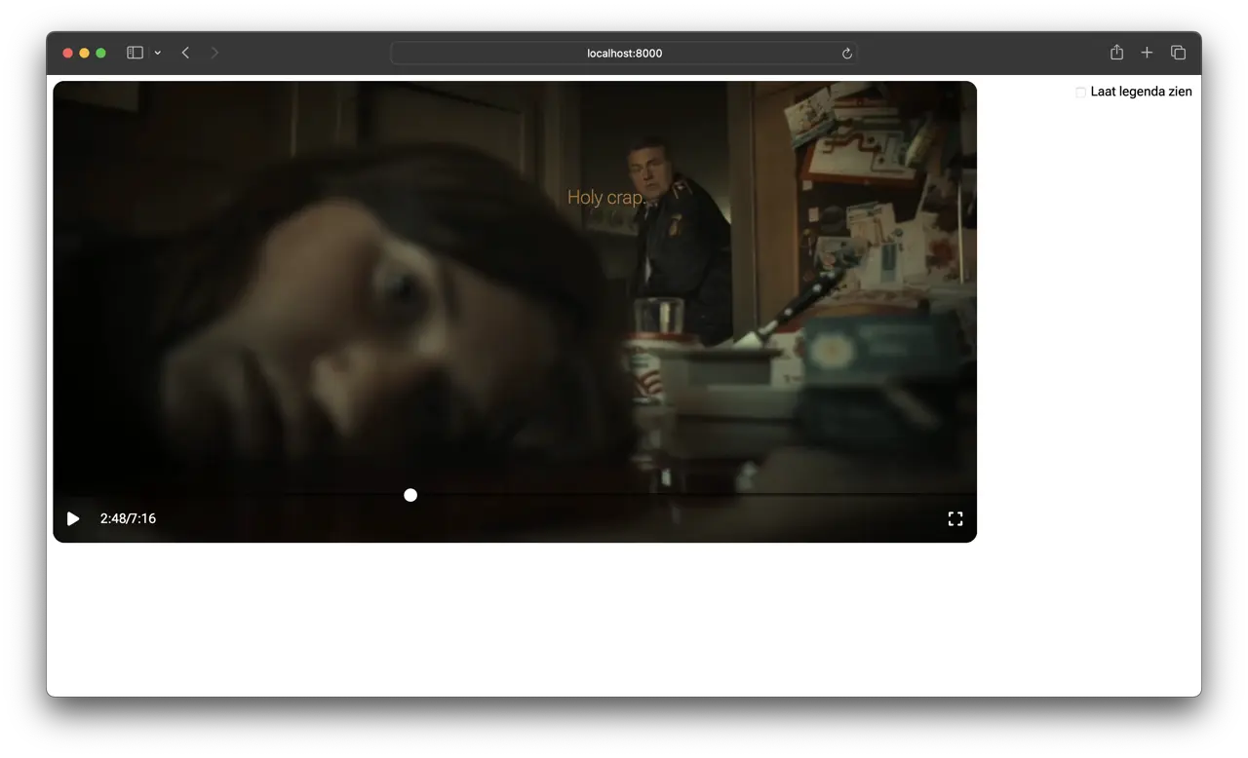This screenshot has height=758, width=1248.
Task: Toggle the Safari sidebar
Action: pos(135,53)
